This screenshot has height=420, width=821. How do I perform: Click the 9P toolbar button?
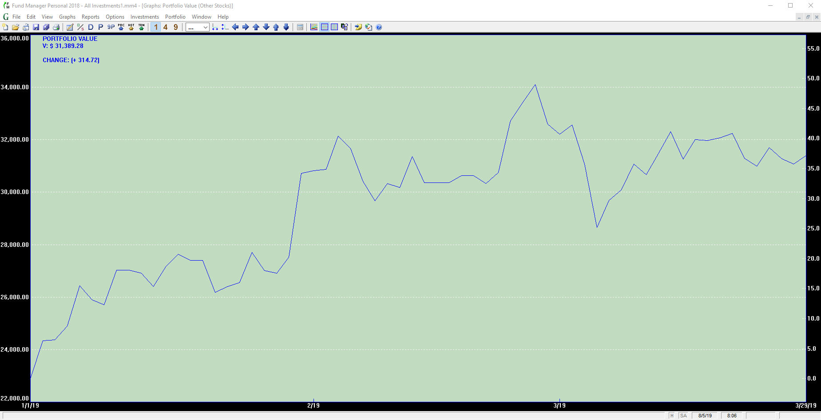click(x=111, y=27)
